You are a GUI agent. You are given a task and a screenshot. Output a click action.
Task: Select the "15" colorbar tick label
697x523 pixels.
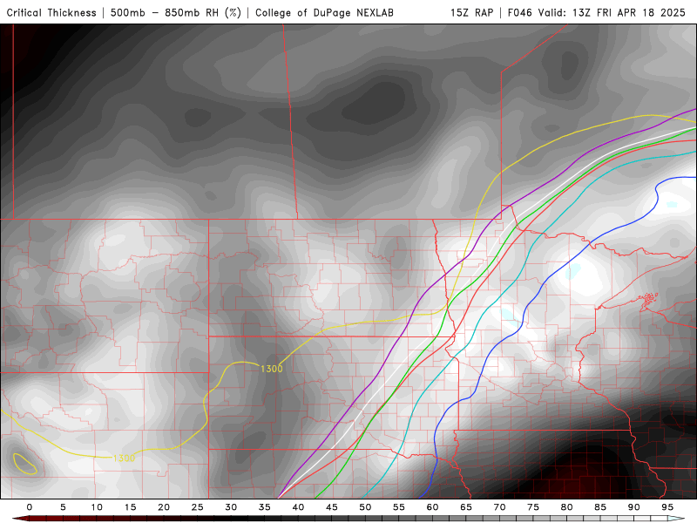tap(130, 507)
